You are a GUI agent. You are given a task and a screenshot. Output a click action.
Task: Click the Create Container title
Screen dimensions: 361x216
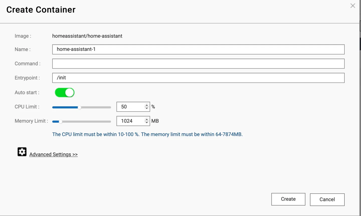click(x=41, y=10)
